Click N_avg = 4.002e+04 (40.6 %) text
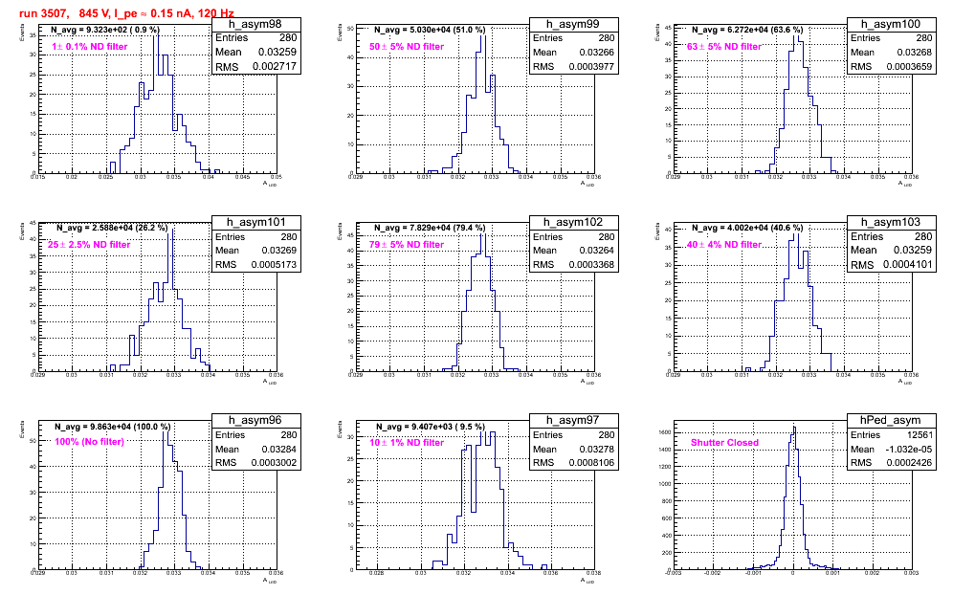 (x=747, y=228)
